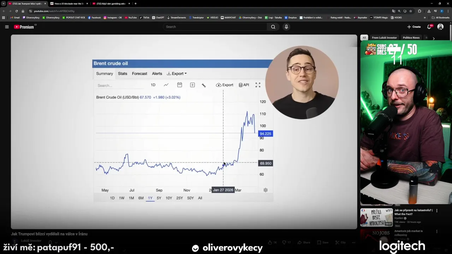452x254 pixels.
Task: Open the TikTok bookmark
Action: coord(144,18)
